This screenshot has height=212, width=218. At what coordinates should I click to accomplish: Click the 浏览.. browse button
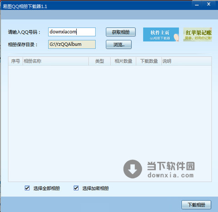pos(119,44)
